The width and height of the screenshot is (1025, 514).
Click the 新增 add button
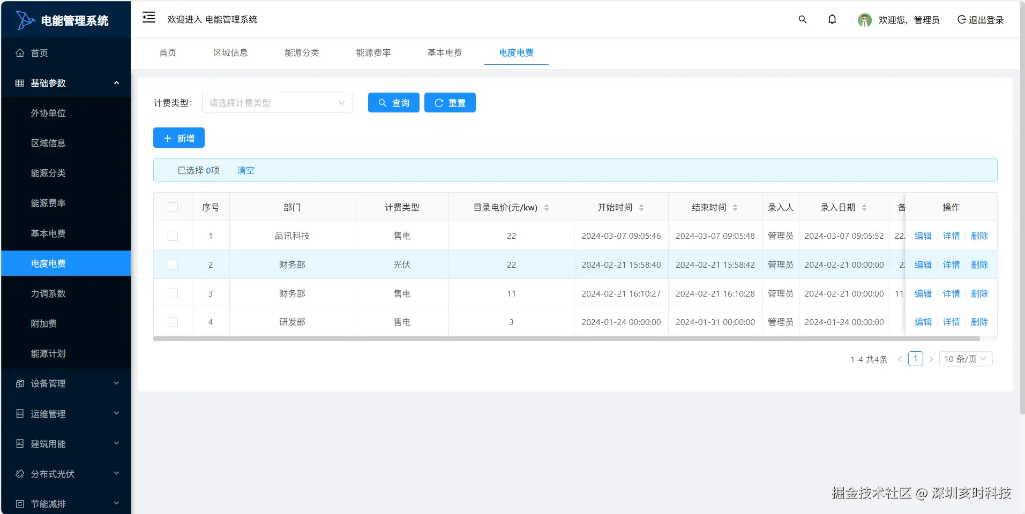[x=179, y=138]
